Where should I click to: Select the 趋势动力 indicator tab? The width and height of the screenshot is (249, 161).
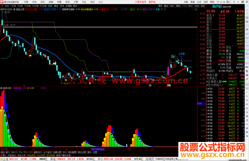[38, 152]
